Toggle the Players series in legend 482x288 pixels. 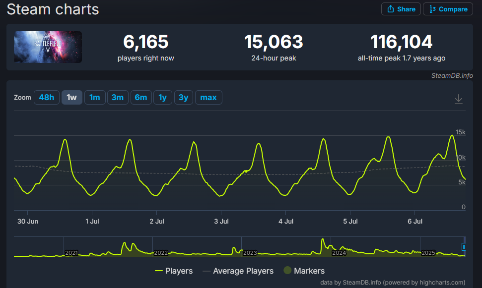click(174, 271)
